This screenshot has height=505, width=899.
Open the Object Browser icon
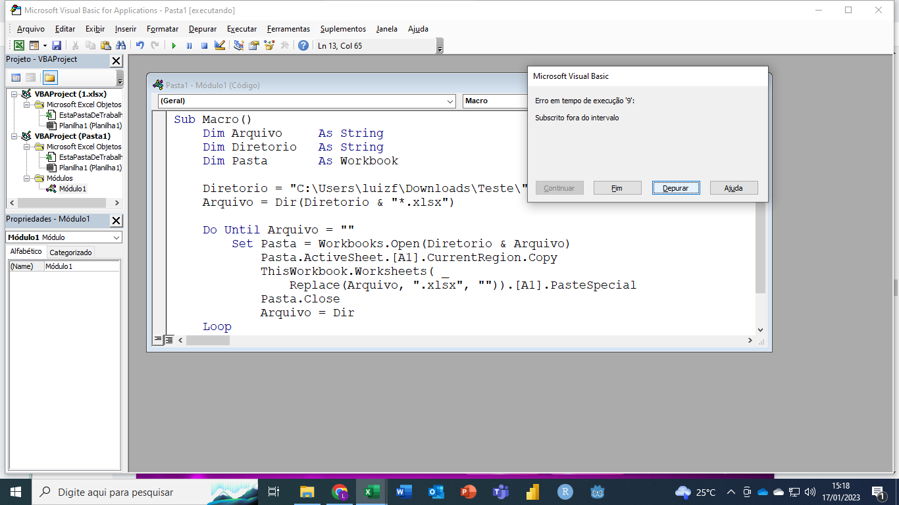point(269,45)
